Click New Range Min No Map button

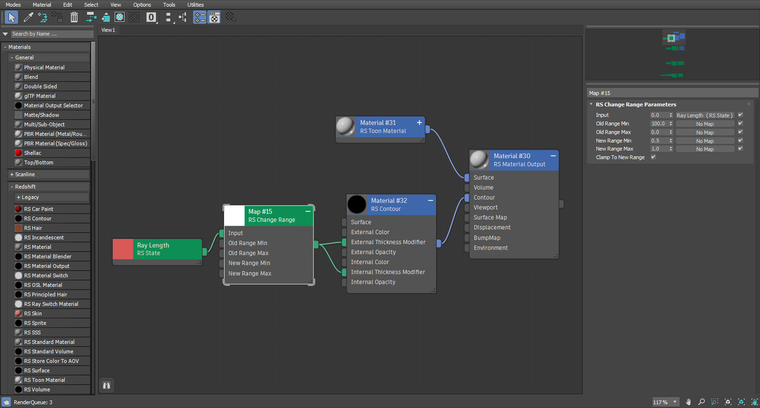point(705,141)
